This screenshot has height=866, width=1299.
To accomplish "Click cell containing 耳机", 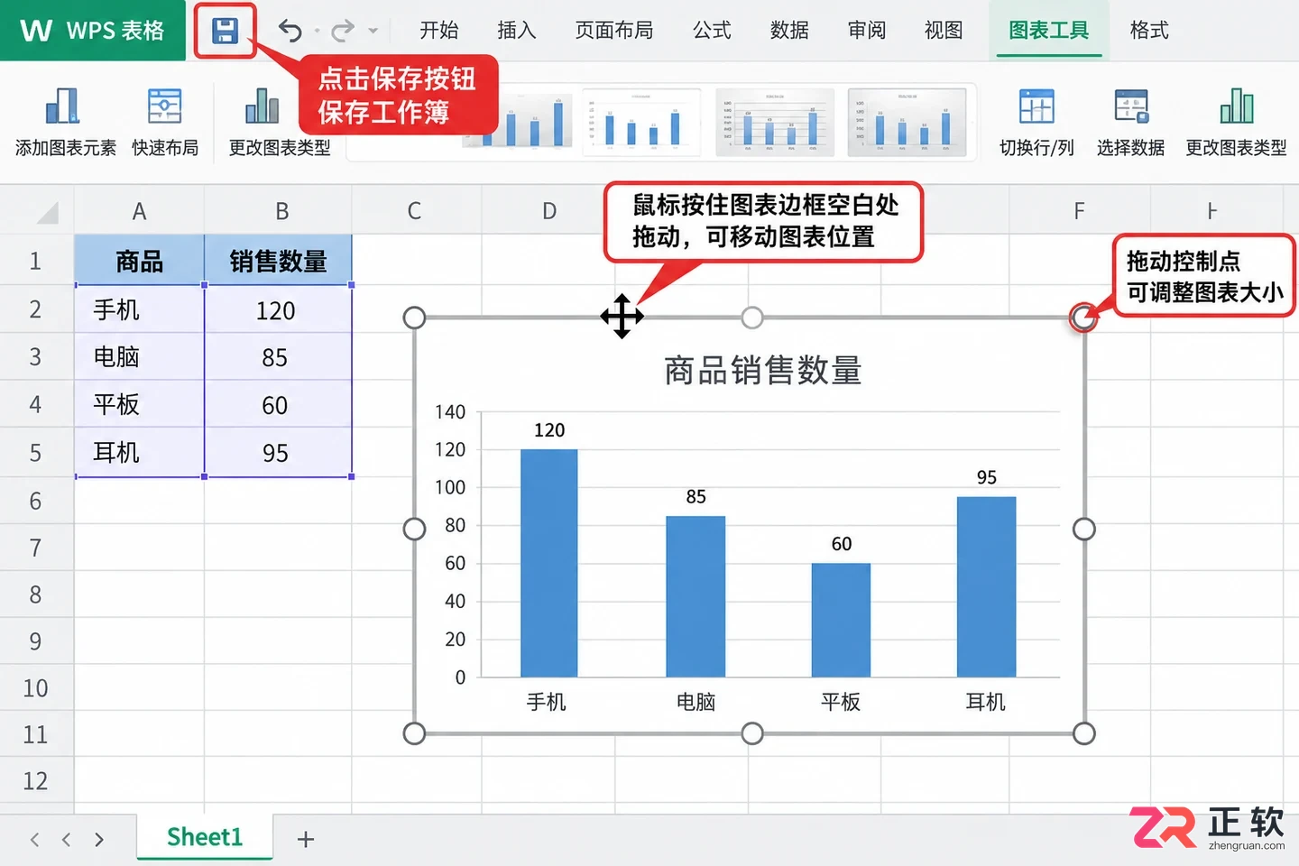I will [140, 452].
